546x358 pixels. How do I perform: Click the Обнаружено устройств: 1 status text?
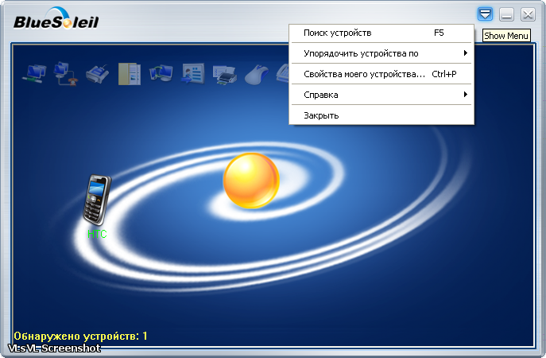point(80,336)
